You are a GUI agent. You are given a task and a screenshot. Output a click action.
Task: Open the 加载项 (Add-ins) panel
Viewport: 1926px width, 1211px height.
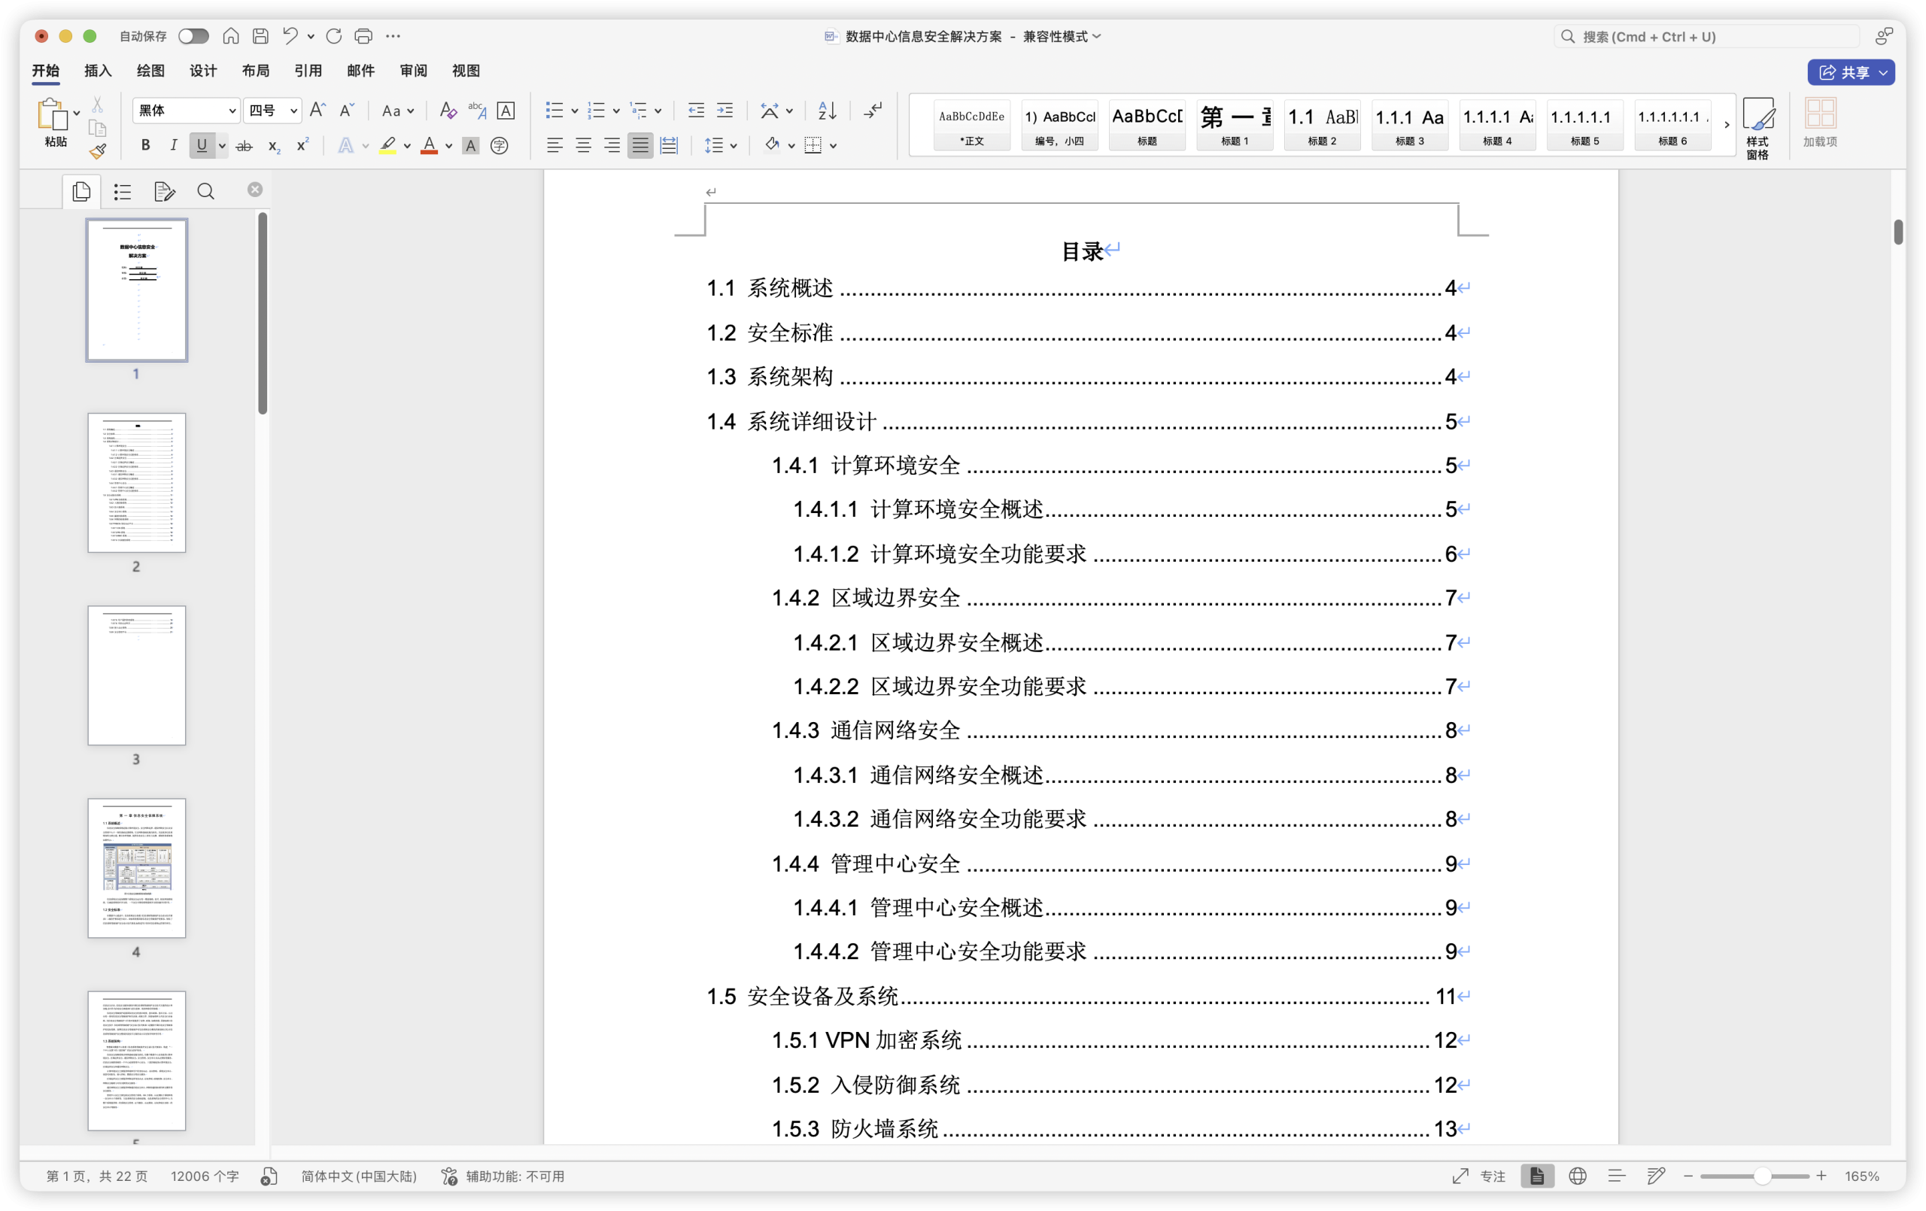(x=1821, y=124)
